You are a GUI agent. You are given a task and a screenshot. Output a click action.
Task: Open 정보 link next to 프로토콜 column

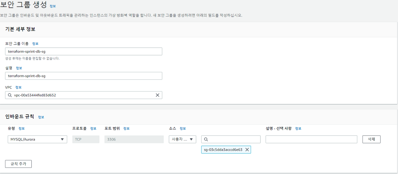[93, 128]
